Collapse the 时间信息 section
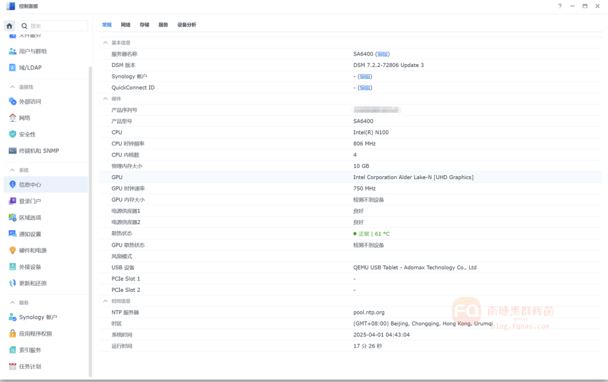 pyautogui.click(x=106, y=301)
